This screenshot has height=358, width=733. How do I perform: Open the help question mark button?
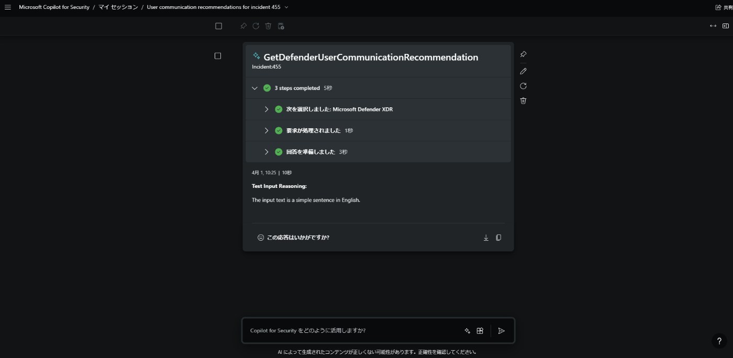(719, 341)
